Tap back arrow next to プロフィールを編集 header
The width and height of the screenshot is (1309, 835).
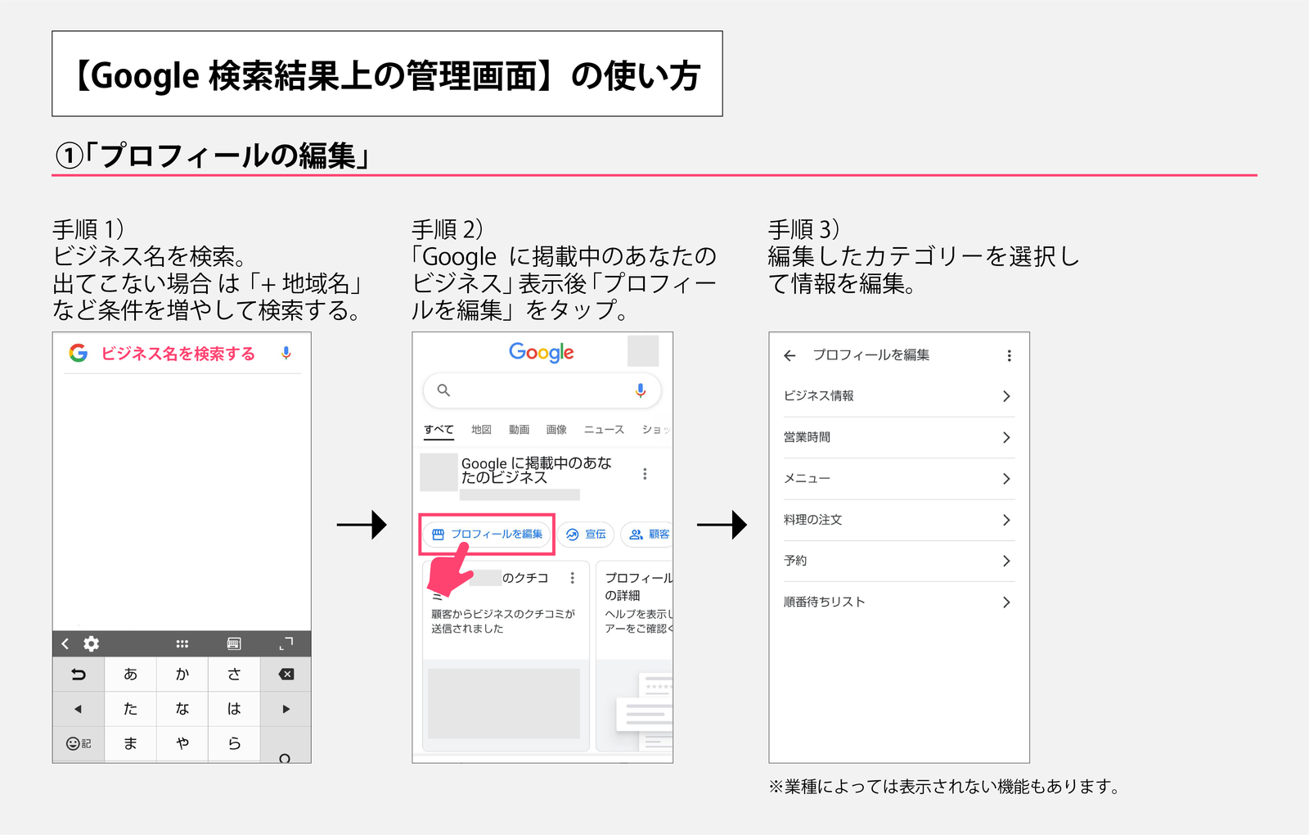click(x=789, y=355)
